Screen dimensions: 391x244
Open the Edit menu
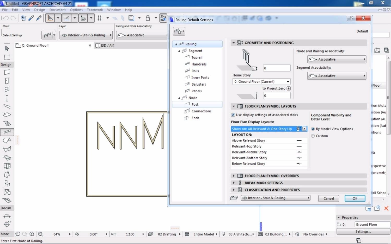point(15,10)
